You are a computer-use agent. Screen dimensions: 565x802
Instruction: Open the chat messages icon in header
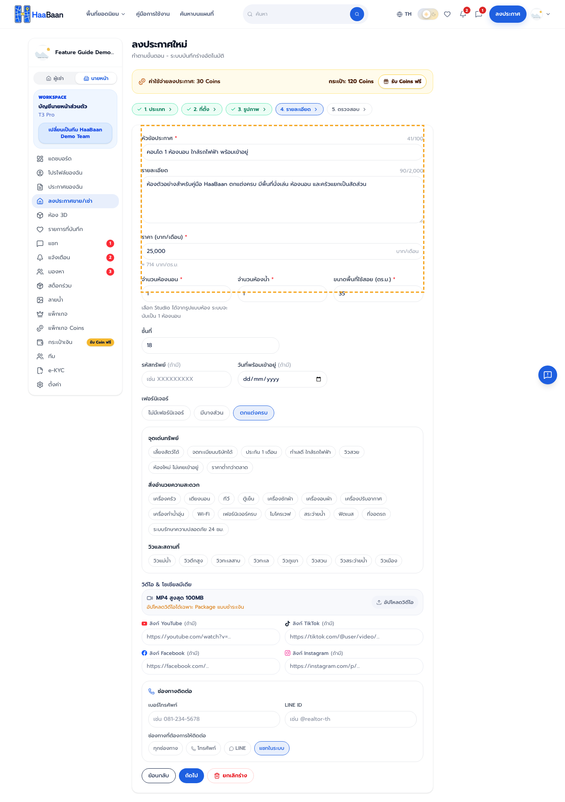pyautogui.click(x=479, y=14)
